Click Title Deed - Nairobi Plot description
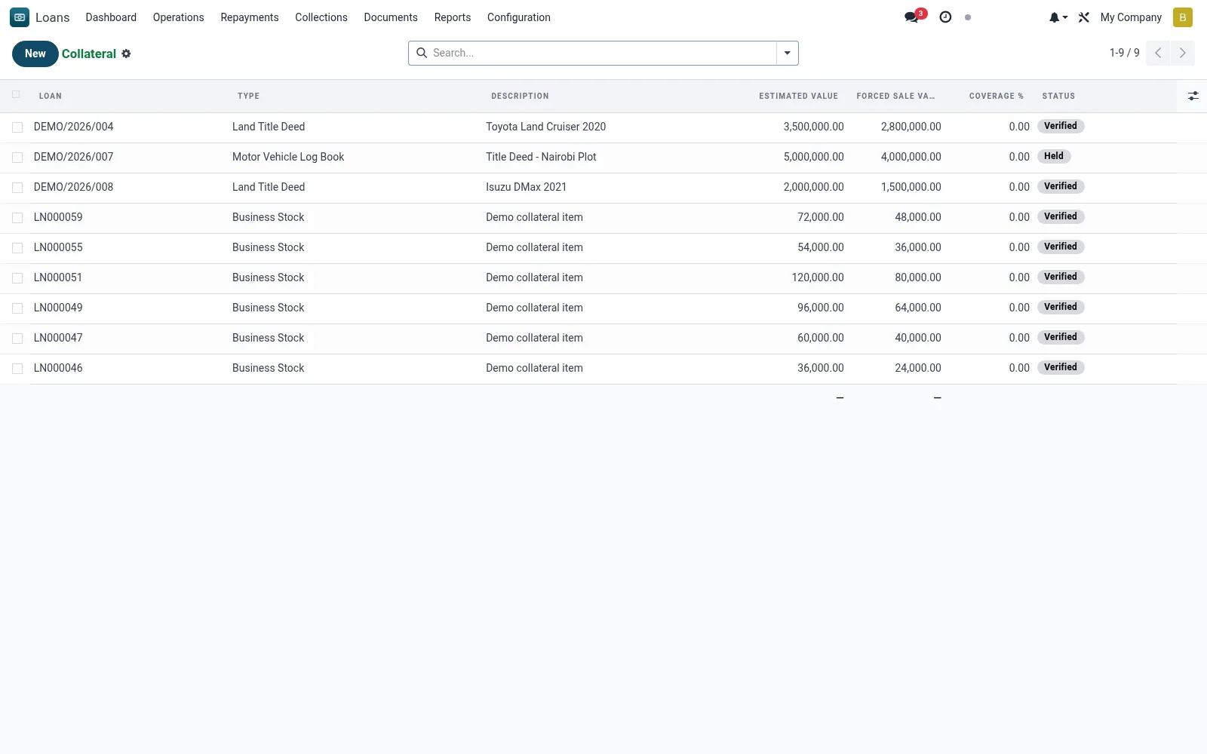Viewport: 1207px width, 754px height. click(541, 157)
